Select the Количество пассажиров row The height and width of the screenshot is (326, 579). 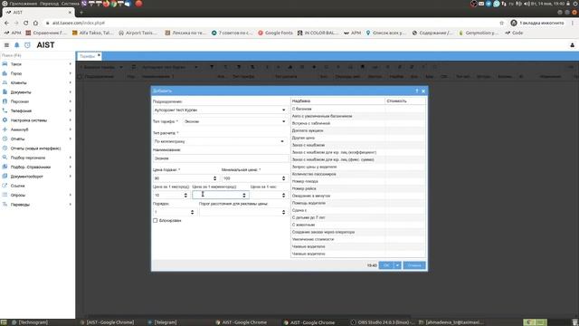pyautogui.click(x=358, y=174)
